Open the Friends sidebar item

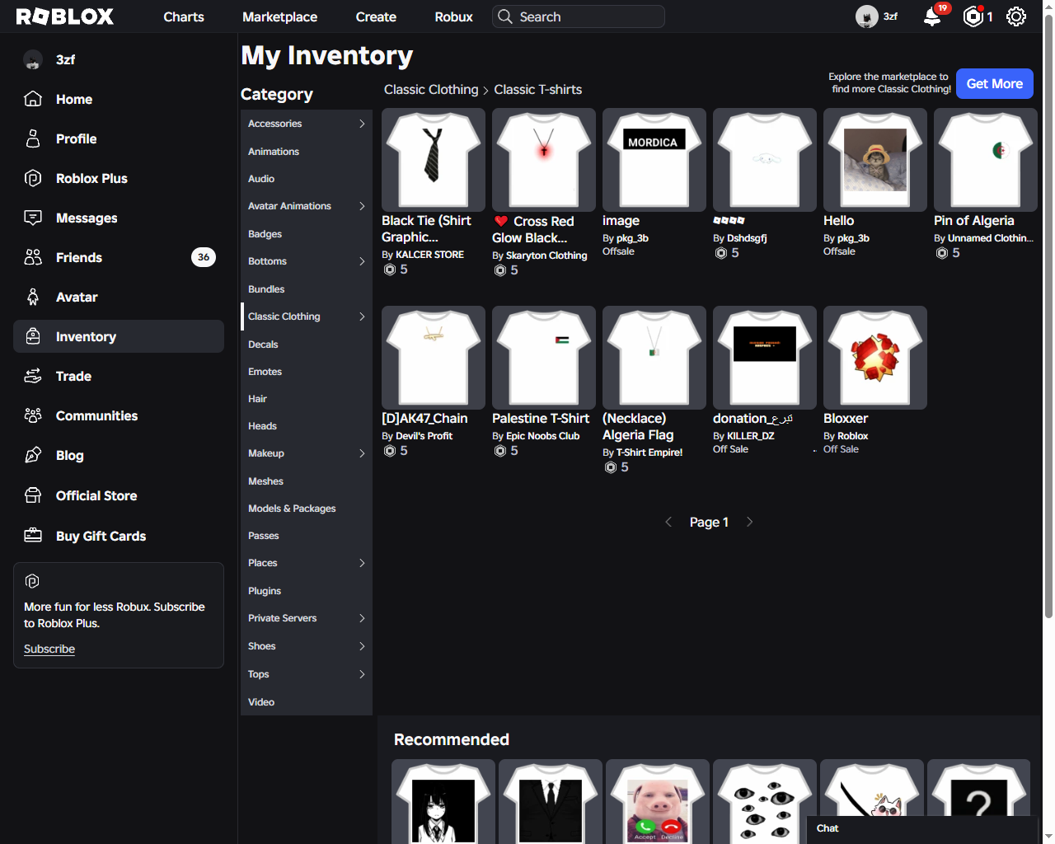click(119, 257)
